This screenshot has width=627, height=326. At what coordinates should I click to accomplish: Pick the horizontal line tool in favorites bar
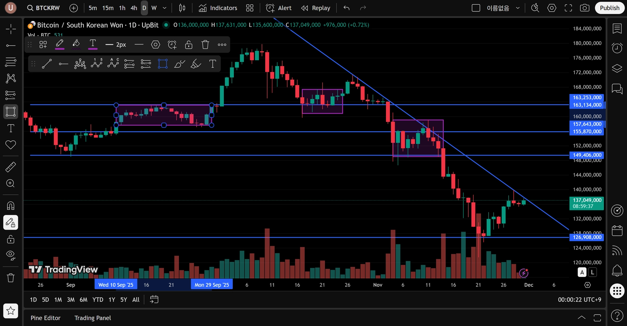coord(63,64)
